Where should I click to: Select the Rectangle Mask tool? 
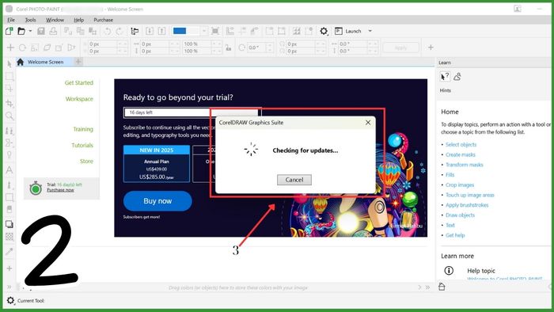tap(9, 76)
